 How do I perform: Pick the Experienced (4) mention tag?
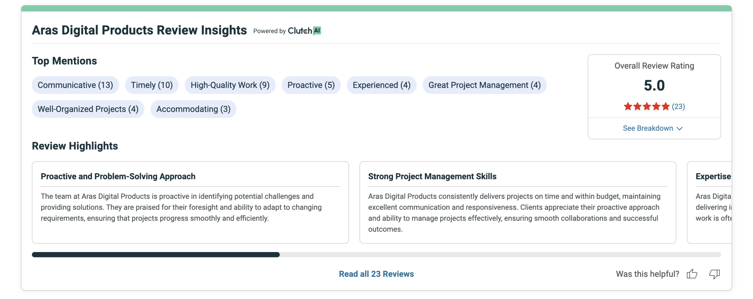click(x=381, y=85)
